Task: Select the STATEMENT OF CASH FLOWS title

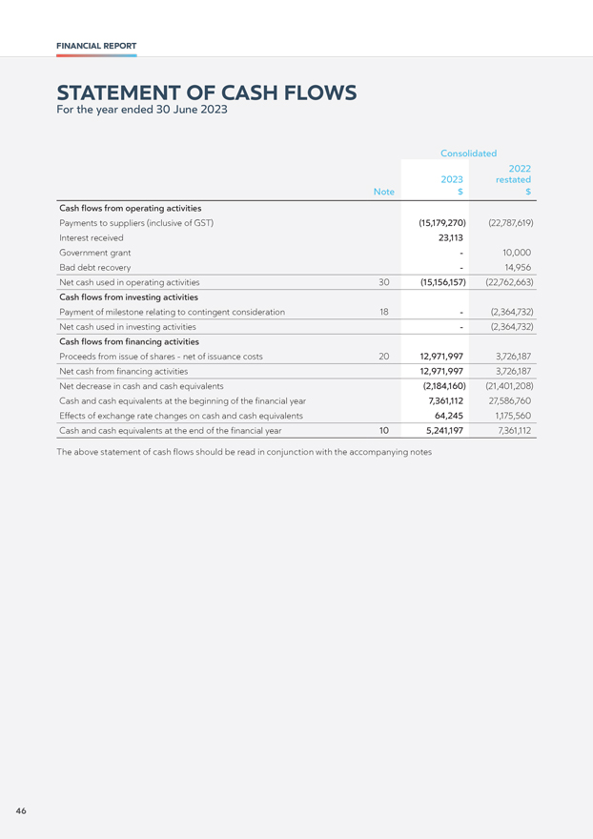Action: (x=207, y=92)
